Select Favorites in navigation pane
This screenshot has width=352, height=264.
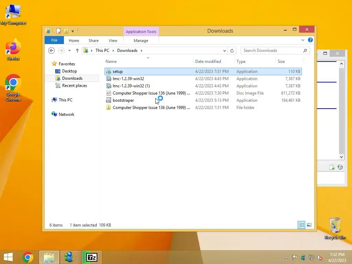[x=67, y=64]
